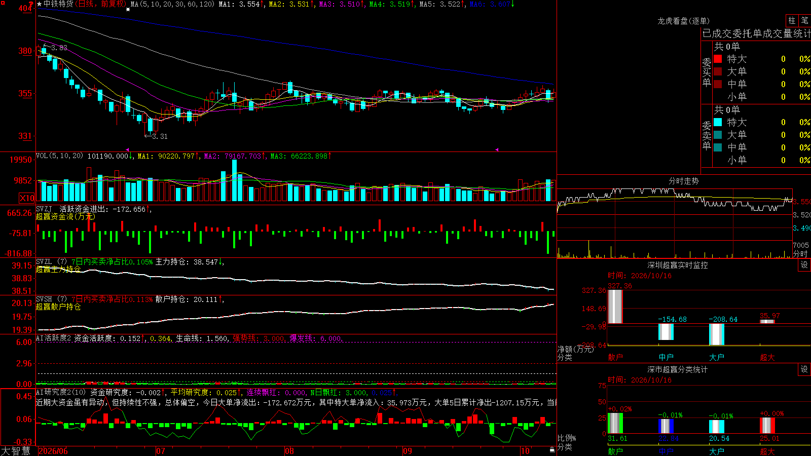Open 设 settings for 深市超赢分类统计
The image size is (811, 456).
[804, 369]
